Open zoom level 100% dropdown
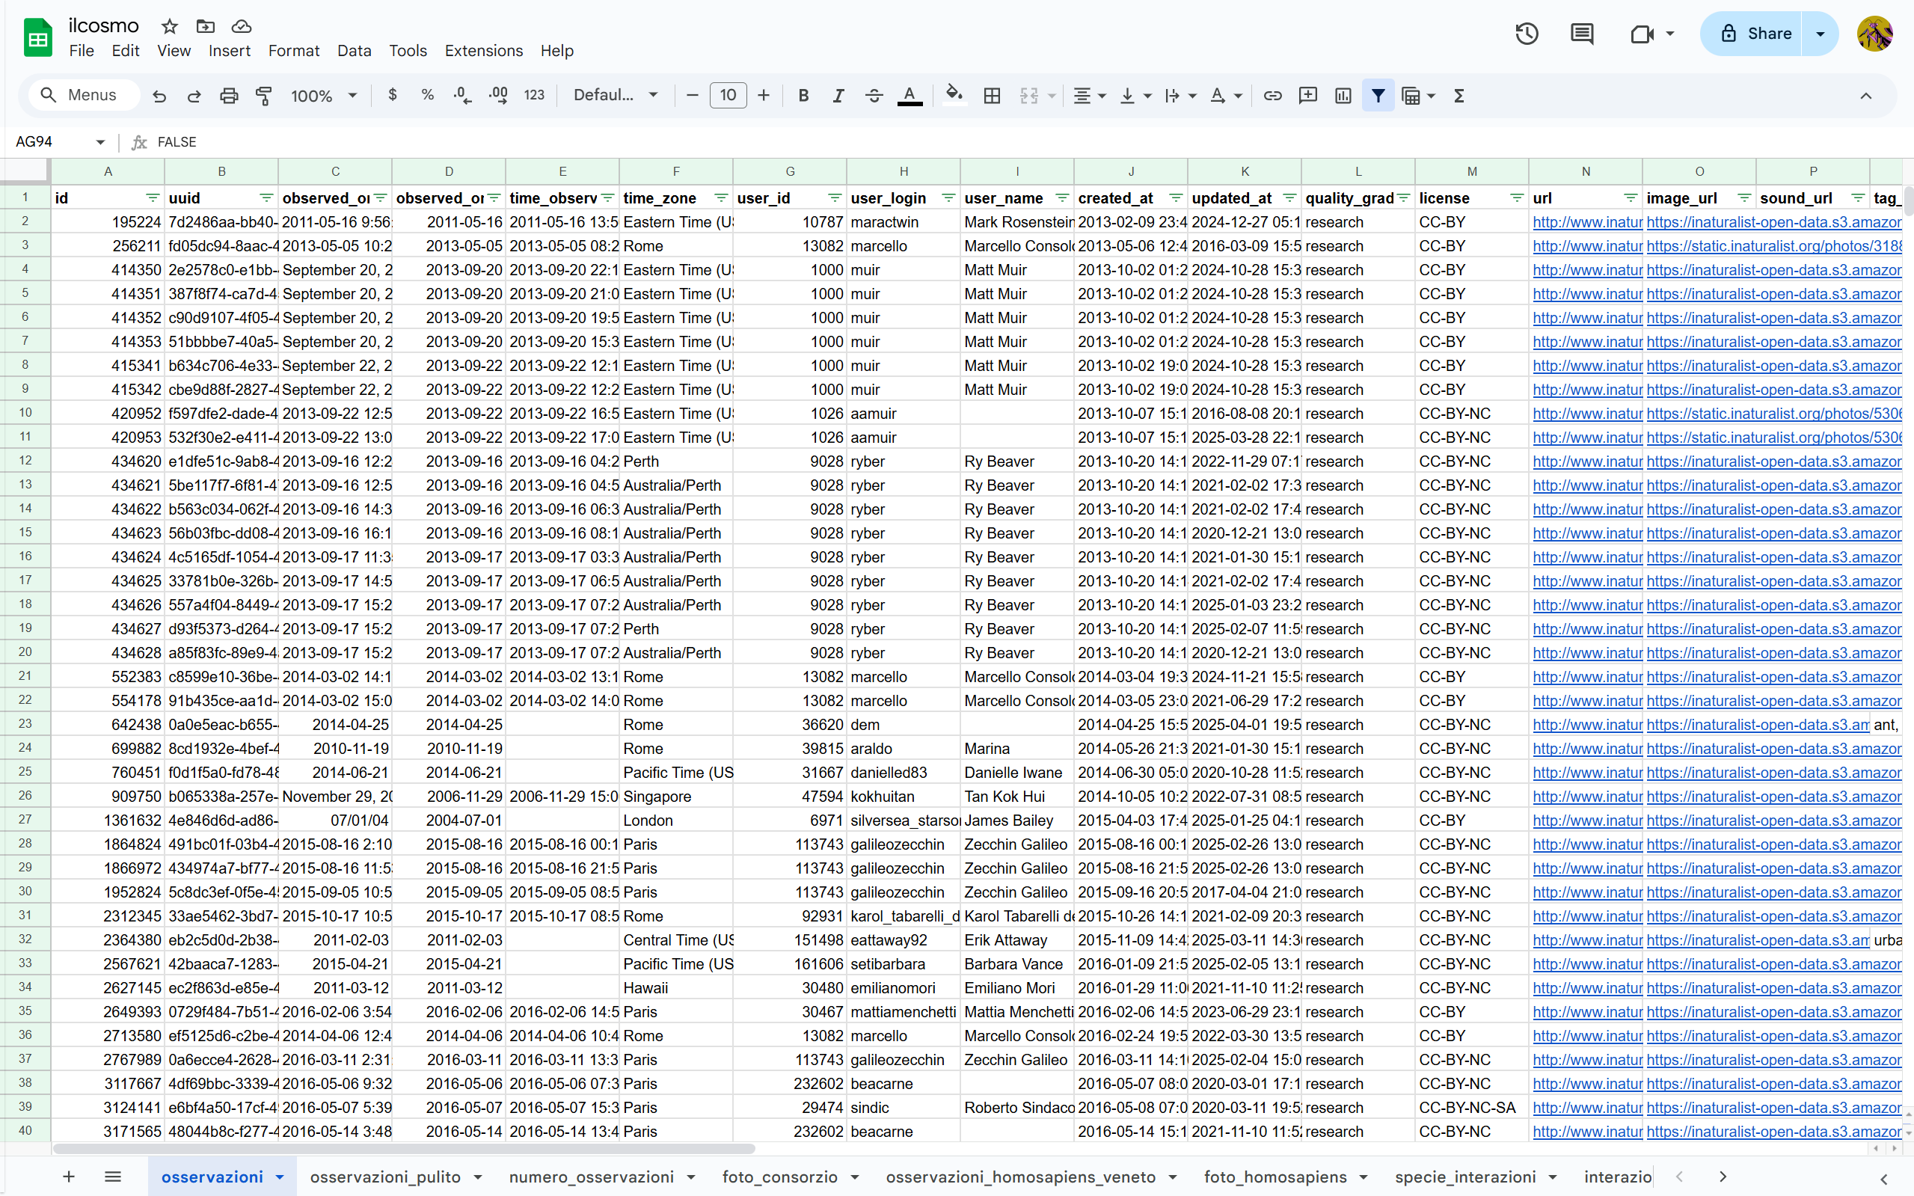 pos(323,96)
